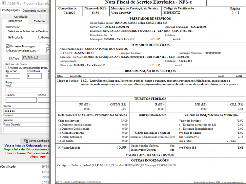
Task: Select the Certificado sub-tab
Action: [x=21, y=17]
